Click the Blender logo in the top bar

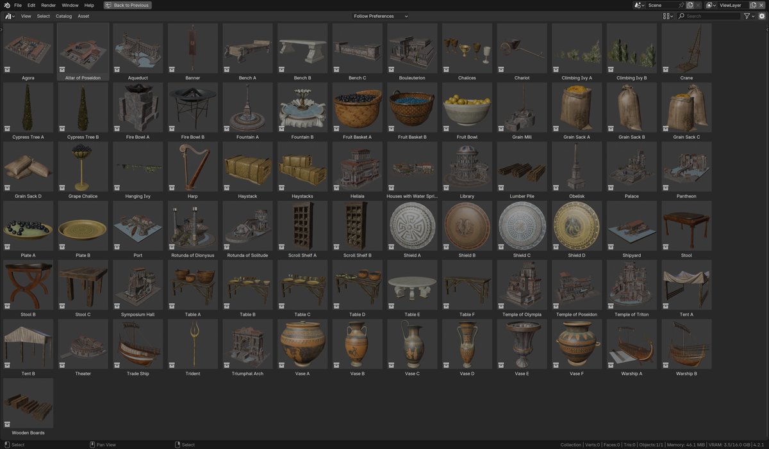click(6, 4)
